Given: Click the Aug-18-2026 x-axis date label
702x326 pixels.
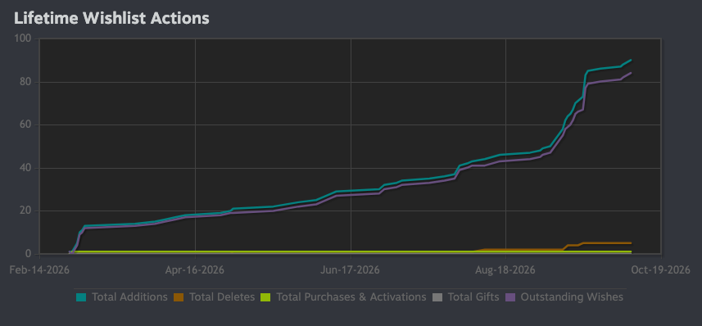Looking at the screenshot, I should (505, 270).
